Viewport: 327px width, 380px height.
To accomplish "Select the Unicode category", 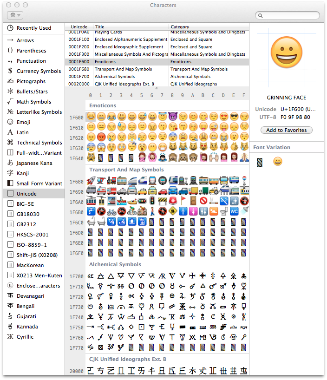I will pyautogui.click(x=34, y=194).
